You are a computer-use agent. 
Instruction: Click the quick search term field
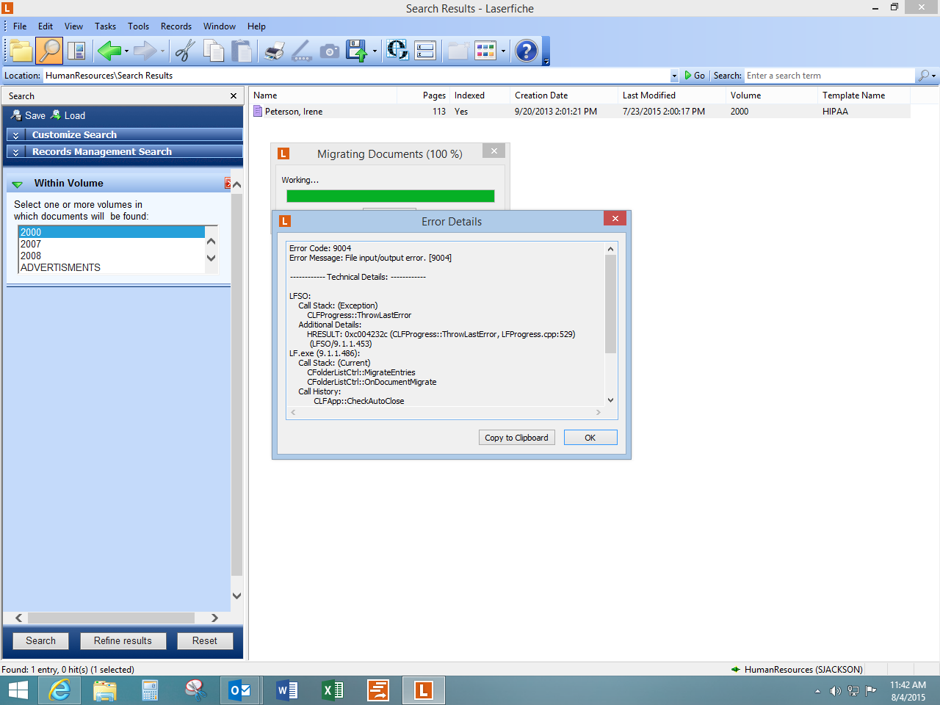pyautogui.click(x=830, y=76)
